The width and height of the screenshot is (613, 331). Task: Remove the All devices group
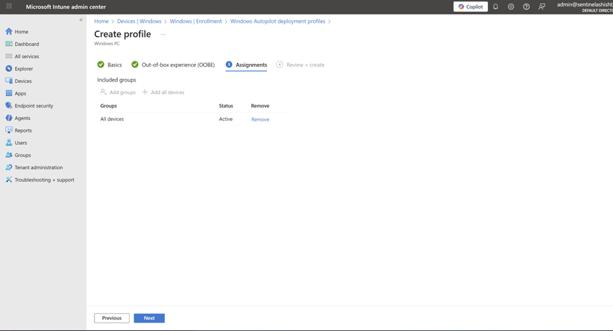click(260, 119)
